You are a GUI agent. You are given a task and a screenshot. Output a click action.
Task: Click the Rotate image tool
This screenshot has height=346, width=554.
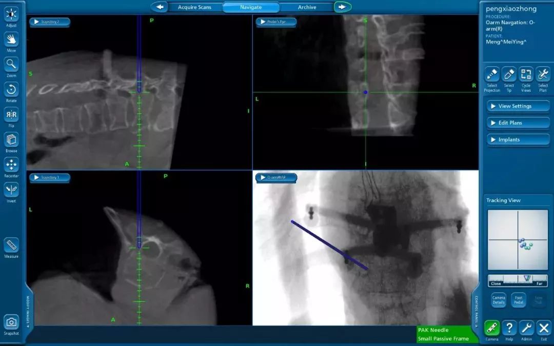point(11,90)
